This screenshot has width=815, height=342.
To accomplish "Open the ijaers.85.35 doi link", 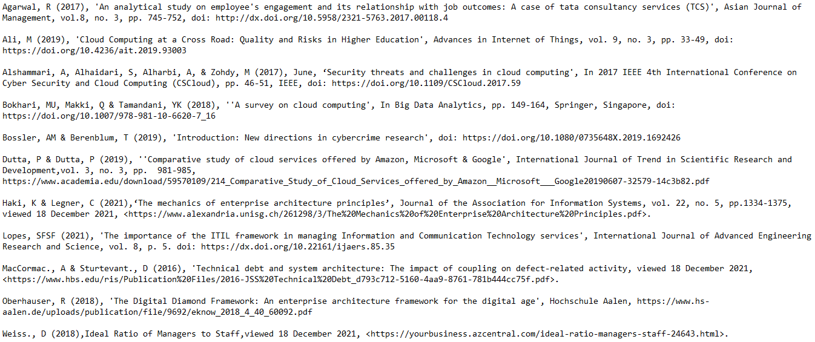I will pos(298,246).
